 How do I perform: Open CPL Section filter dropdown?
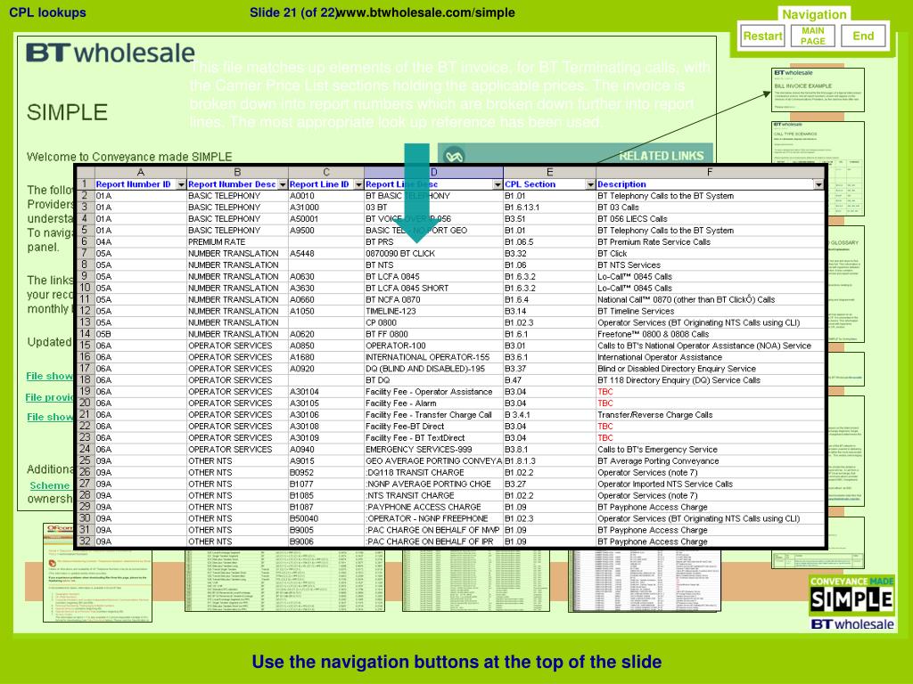[590, 184]
